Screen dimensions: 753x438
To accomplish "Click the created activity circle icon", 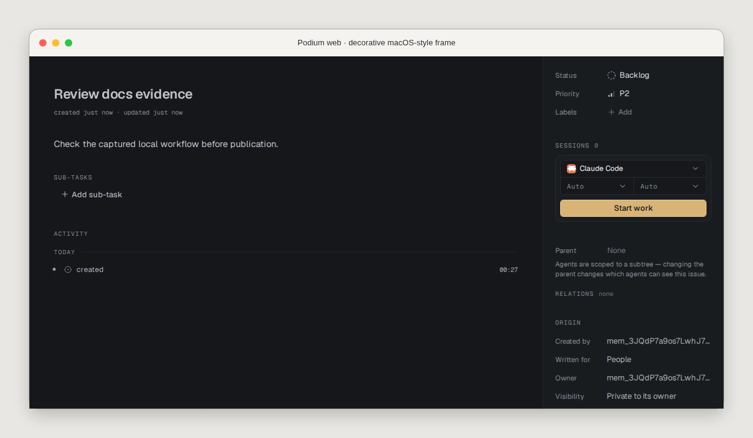I will (68, 270).
